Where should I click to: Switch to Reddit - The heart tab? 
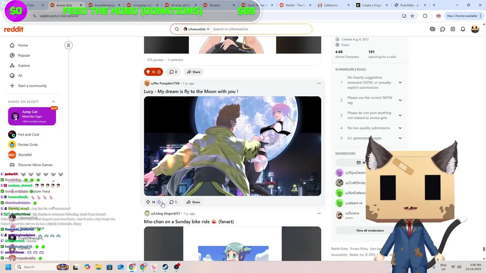click(x=296, y=5)
